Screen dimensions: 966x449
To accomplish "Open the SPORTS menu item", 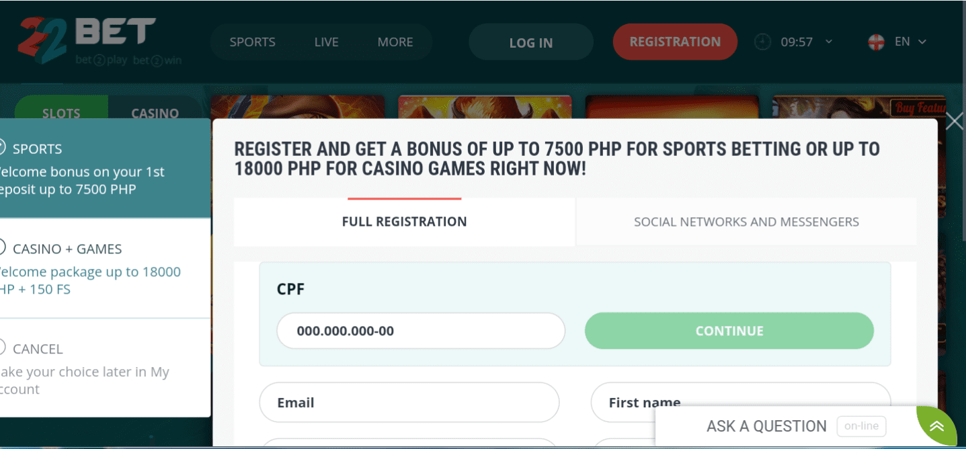I will point(252,41).
